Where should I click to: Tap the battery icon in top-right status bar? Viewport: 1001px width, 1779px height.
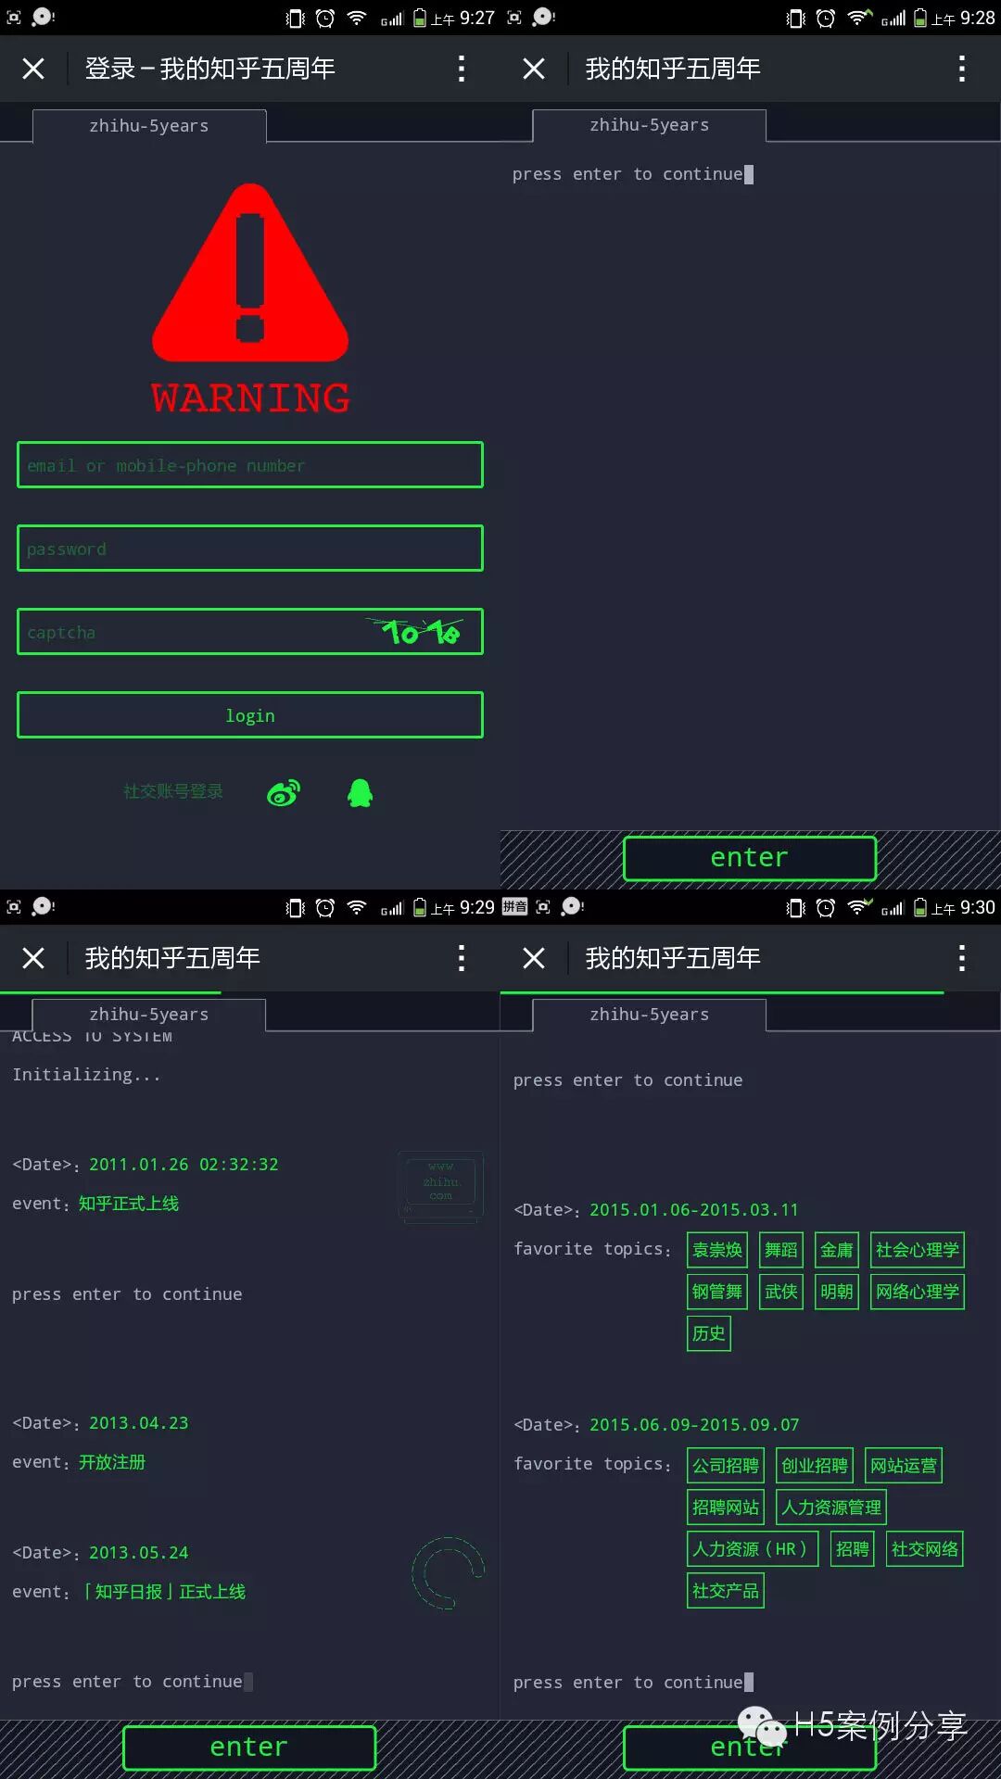pos(920,19)
